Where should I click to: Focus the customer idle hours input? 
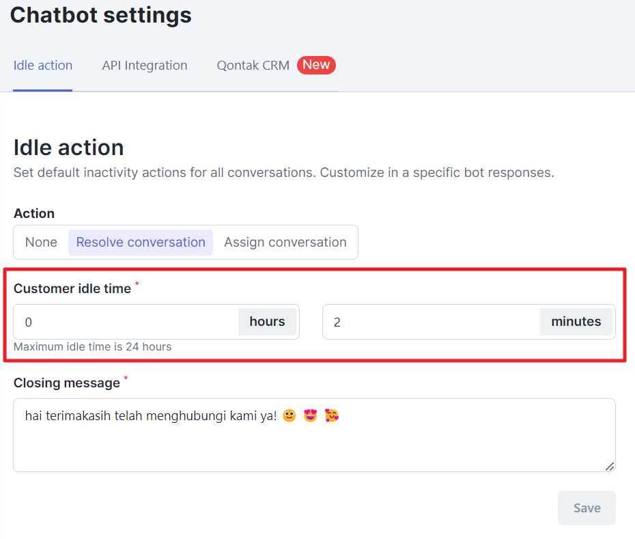(x=126, y=322)
